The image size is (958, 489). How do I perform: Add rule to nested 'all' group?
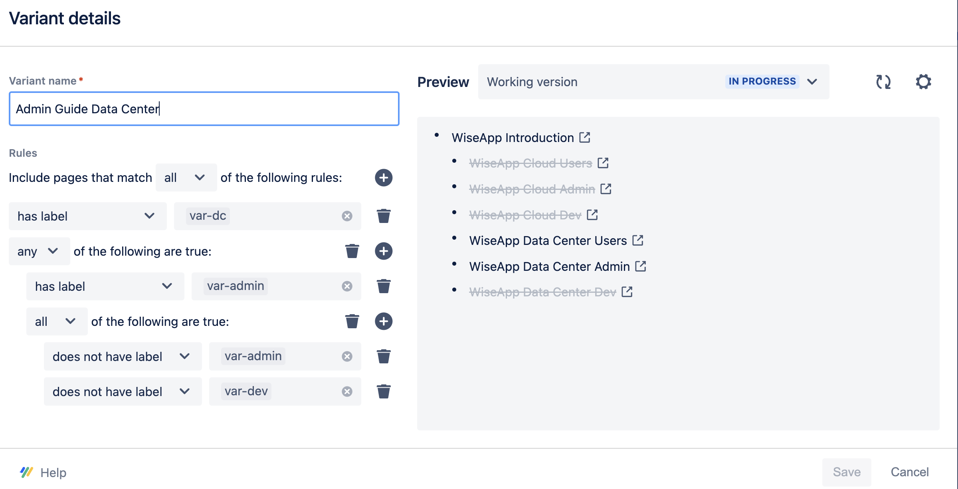383,321
